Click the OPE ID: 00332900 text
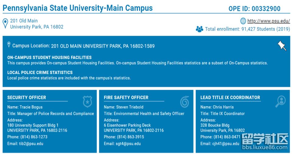Image resolution: width=292 pixels, height=154 pixels. (255, 9)
